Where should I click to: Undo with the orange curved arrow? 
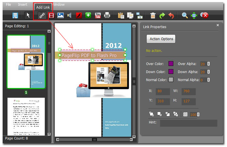coord(171,16)
